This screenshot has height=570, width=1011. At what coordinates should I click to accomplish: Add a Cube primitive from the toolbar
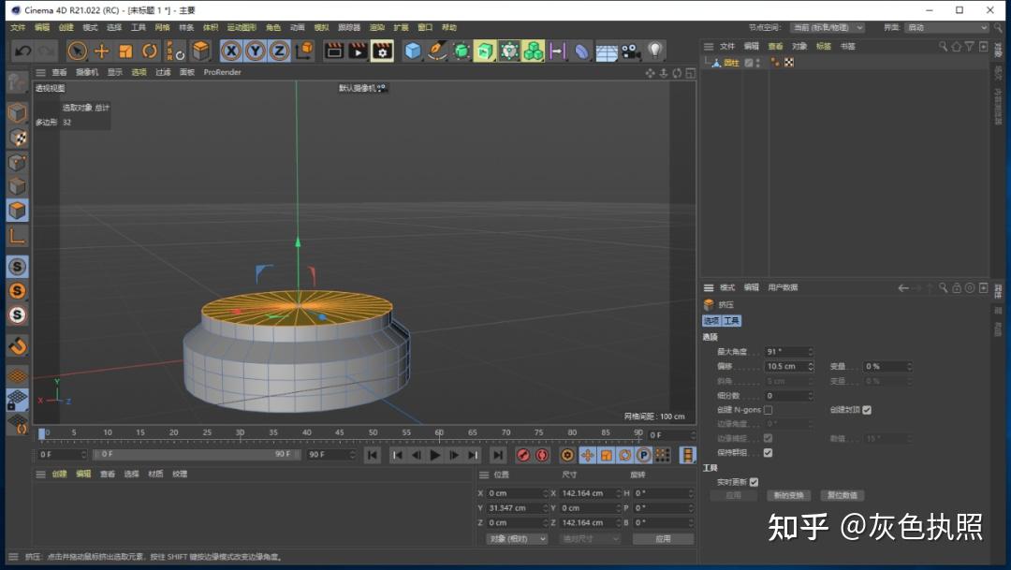(413, 51)
